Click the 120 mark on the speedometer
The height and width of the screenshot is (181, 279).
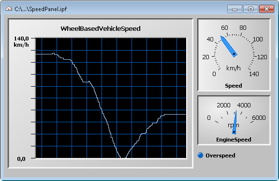point(262,57)
